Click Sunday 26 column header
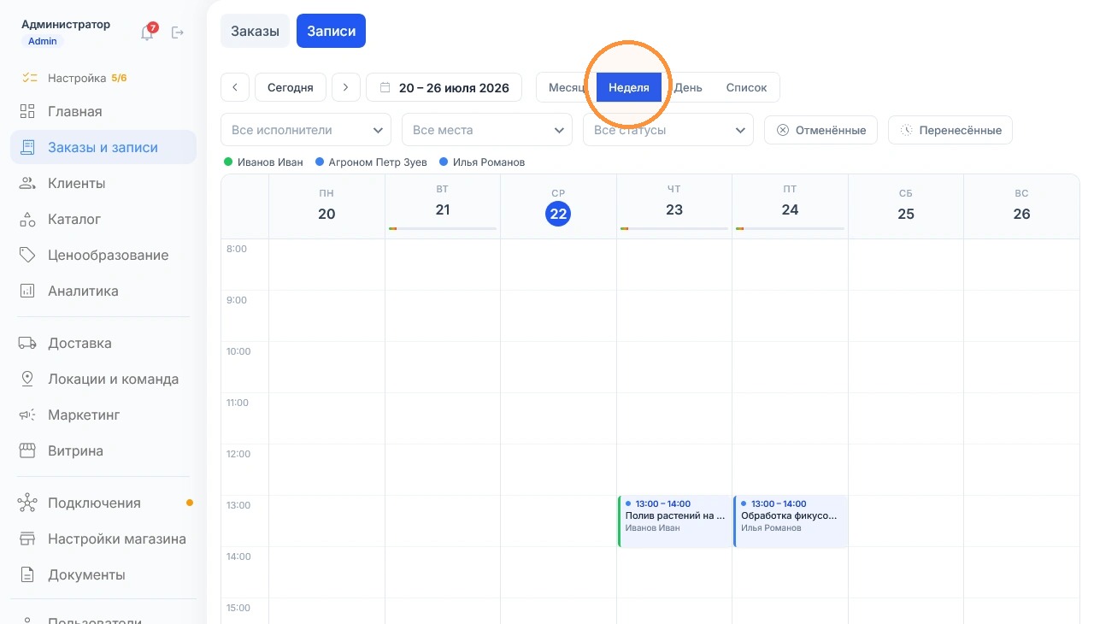This screenshot has height=624, width=1094. 1021,206
